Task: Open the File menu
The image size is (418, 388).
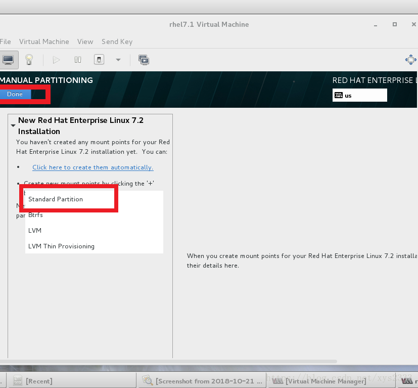Action: click(6, 41)
